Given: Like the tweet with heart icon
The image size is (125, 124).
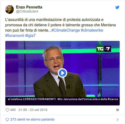Looking at the screenshot, I should click(7, 110).
